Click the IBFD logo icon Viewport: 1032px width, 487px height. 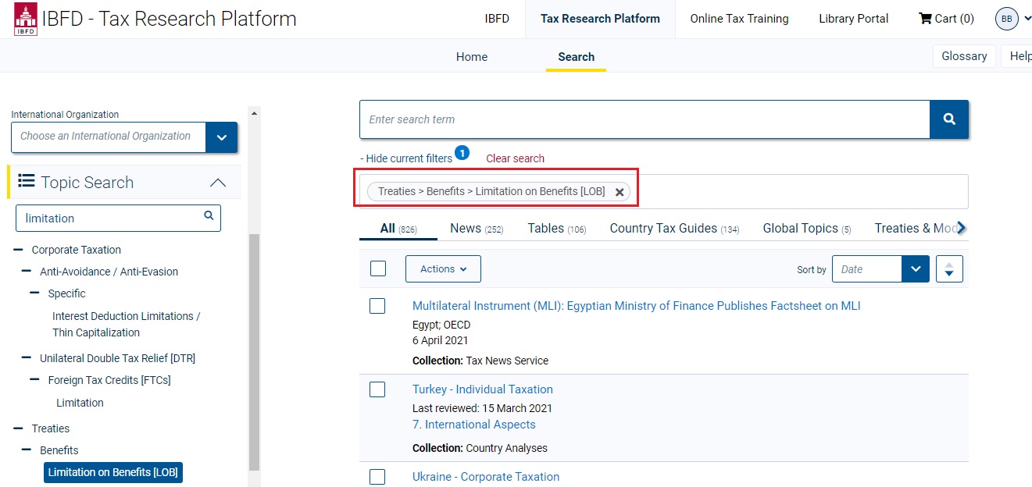[x=26, y=20]
